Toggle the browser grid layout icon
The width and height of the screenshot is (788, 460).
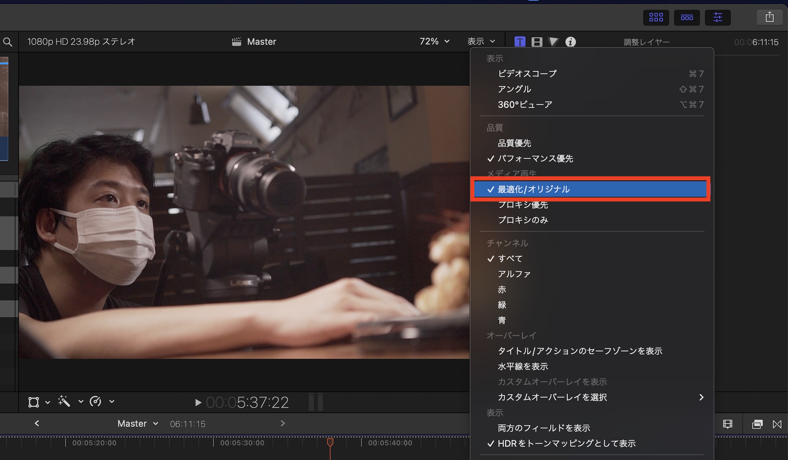click(656, 17)
